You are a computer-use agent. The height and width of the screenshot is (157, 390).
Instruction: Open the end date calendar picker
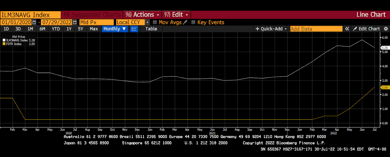74,22
